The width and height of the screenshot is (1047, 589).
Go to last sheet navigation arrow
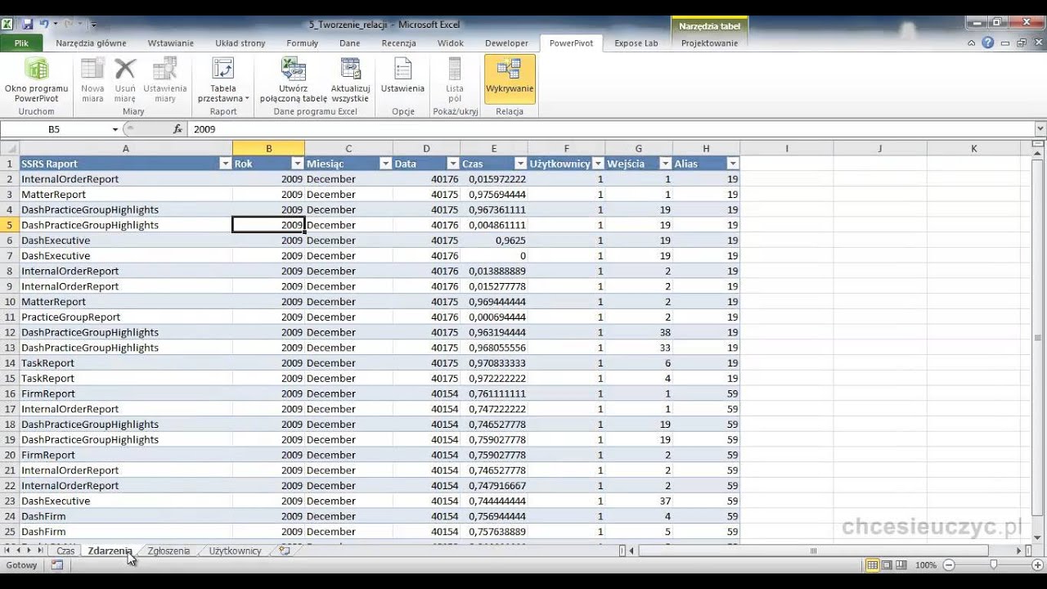(x=40, y=551)
